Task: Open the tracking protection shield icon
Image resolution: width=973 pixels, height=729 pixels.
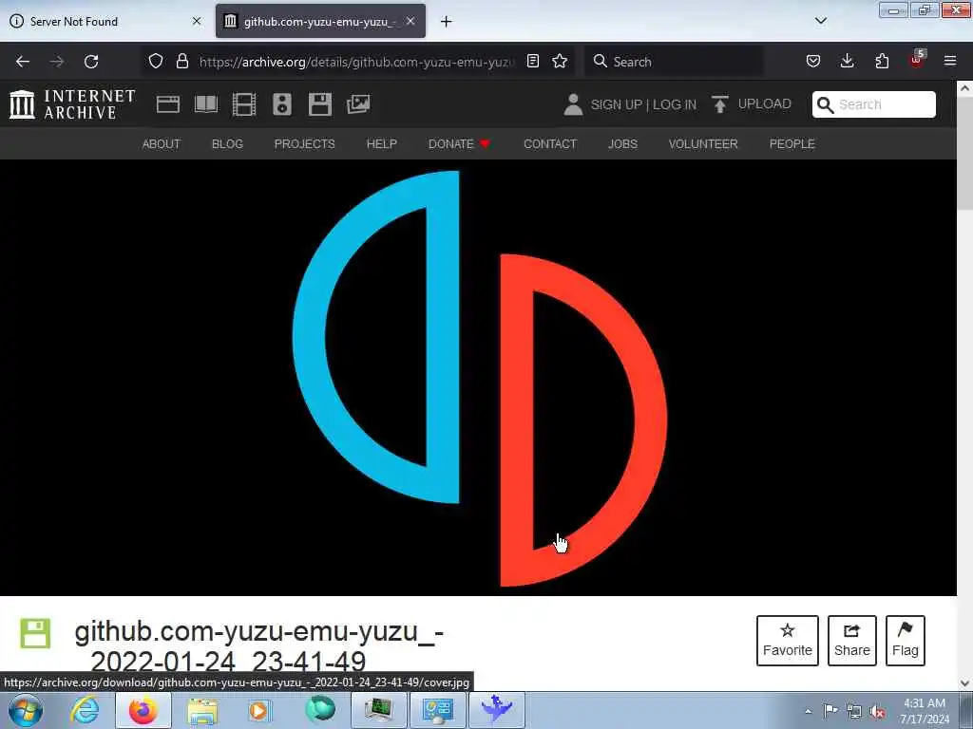Action: (156, 62)
